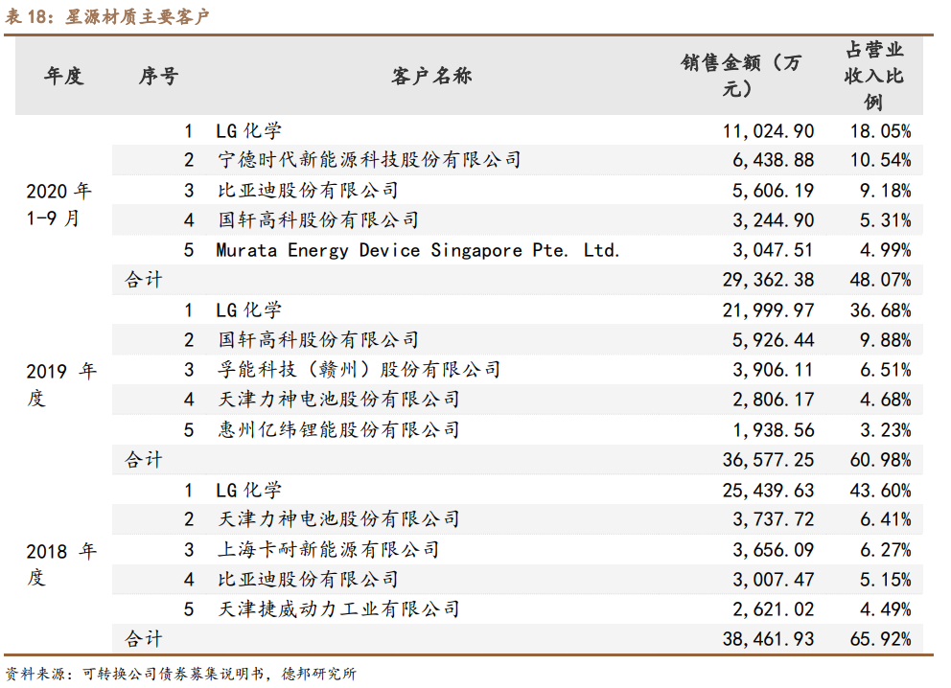Click the 销售金额（万元） column header
Viewport: 951px width, 688px height.
pyautogui.click(x=741, y=76)
